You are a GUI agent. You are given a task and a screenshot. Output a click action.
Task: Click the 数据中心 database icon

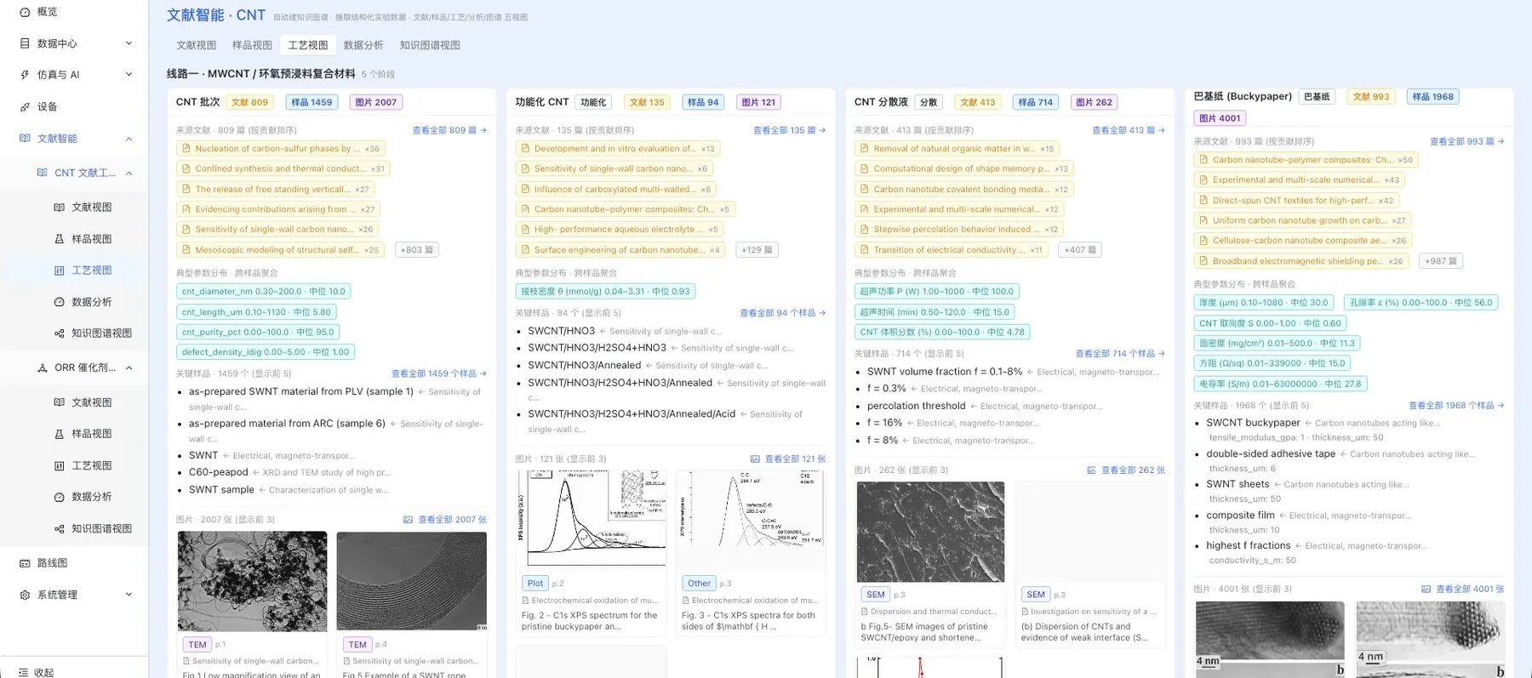coord(25,43)
